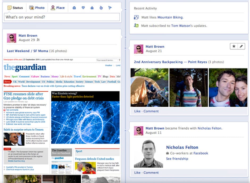Open the tent camping photo thumbnail
Viewport: 250px width, 183px height.
(x=149, y=87)
